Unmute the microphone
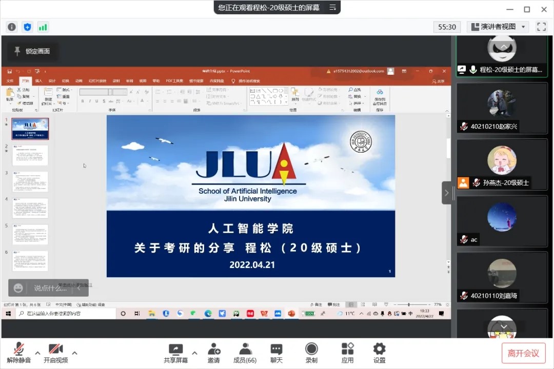The image size is (554, 369). (19, 350)
